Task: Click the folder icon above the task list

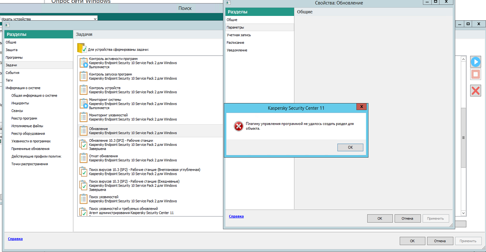Action: click(82, 48)
